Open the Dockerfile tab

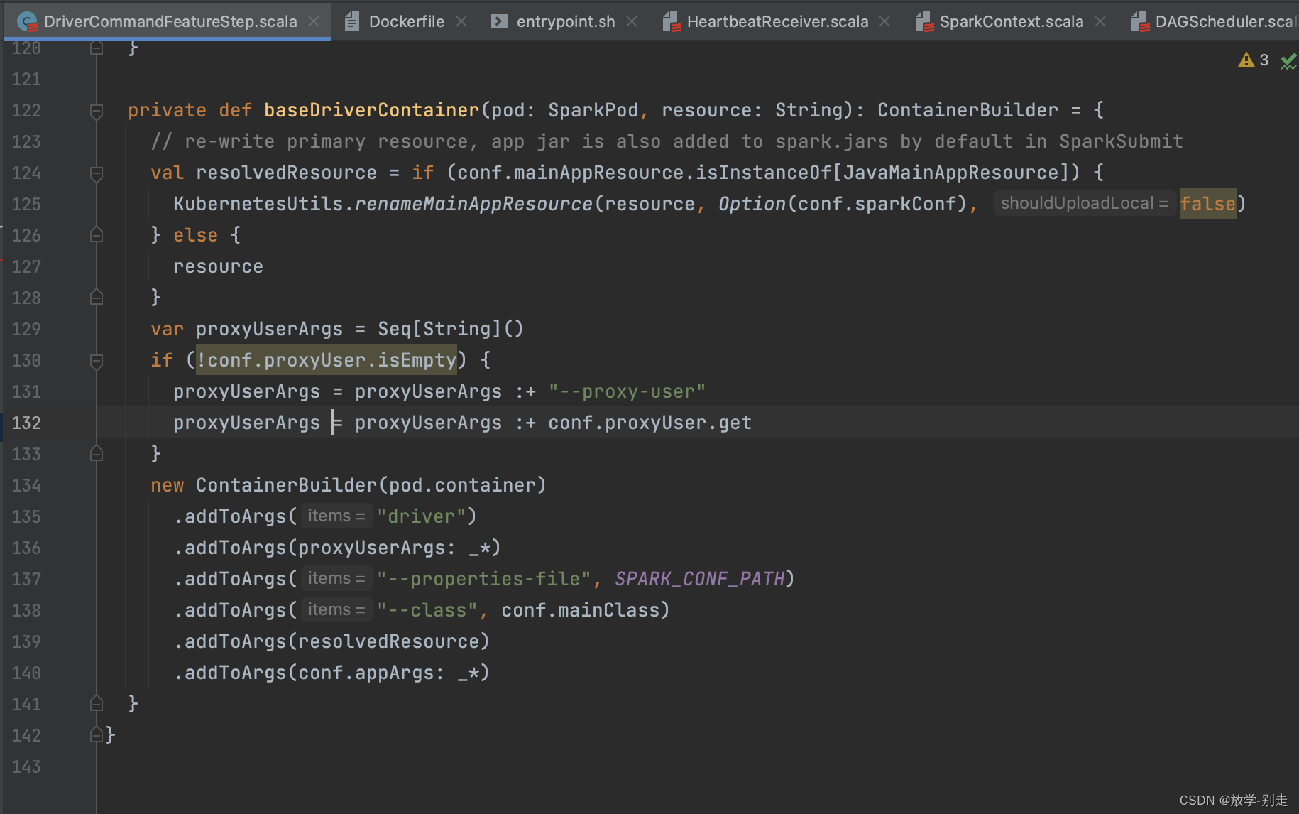coord(407,21)
